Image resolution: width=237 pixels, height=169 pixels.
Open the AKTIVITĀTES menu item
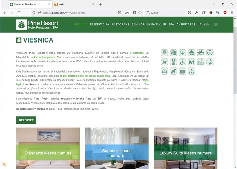(x=186, y=24)
